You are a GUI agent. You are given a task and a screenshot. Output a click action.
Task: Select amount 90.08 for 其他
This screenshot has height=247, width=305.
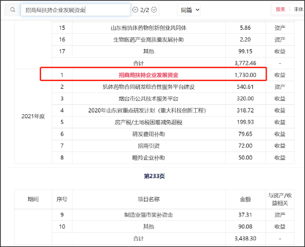(245, 227)
